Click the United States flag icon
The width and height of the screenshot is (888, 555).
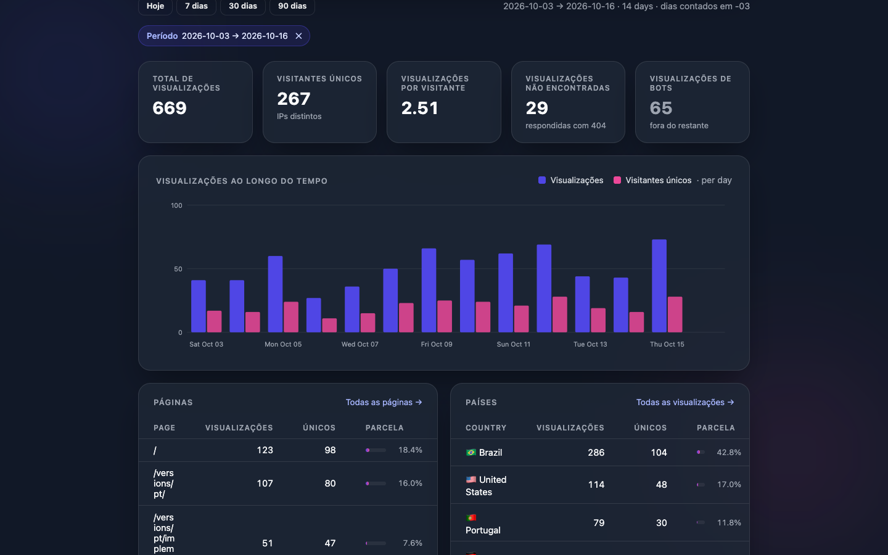[471, 479]
